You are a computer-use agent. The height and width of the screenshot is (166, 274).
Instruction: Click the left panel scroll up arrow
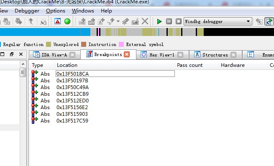point(23,64)
